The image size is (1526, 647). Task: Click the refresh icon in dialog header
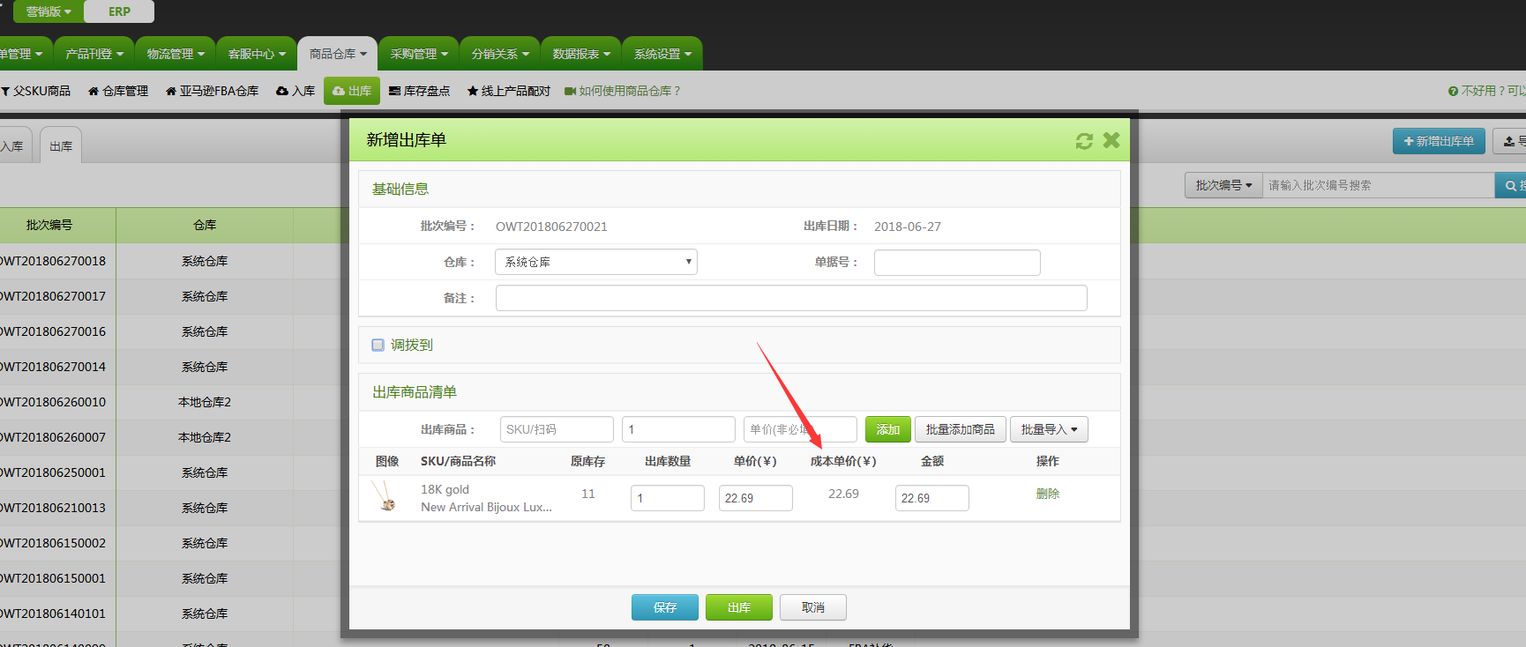point(1084,141)
